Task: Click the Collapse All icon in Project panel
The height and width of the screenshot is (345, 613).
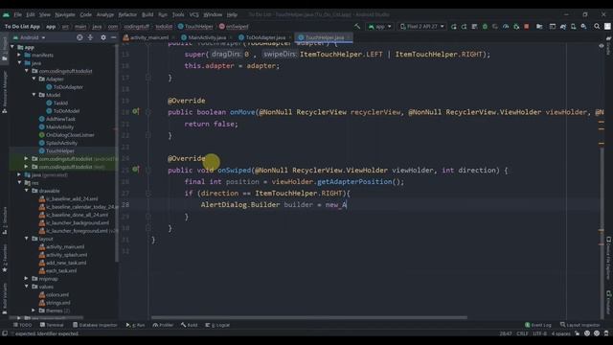Action: coord(90,37)
